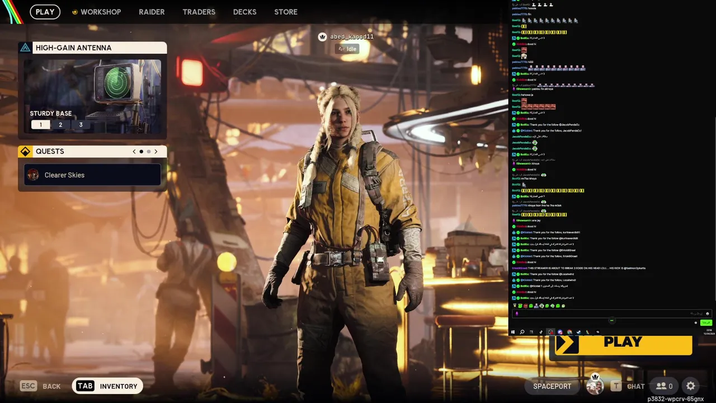Go to the TRADERS tab
Viewport: 716px width, 403px height.
click(x=199, y=12)
